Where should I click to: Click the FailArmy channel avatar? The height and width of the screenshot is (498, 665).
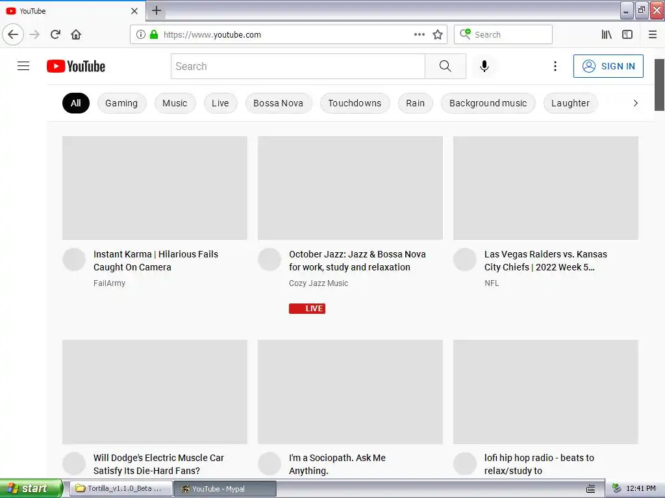[74, 259]
